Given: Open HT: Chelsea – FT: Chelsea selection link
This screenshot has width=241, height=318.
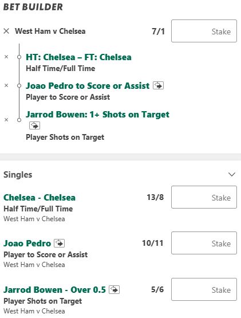Looking at the screenshot, I should 78,57.
